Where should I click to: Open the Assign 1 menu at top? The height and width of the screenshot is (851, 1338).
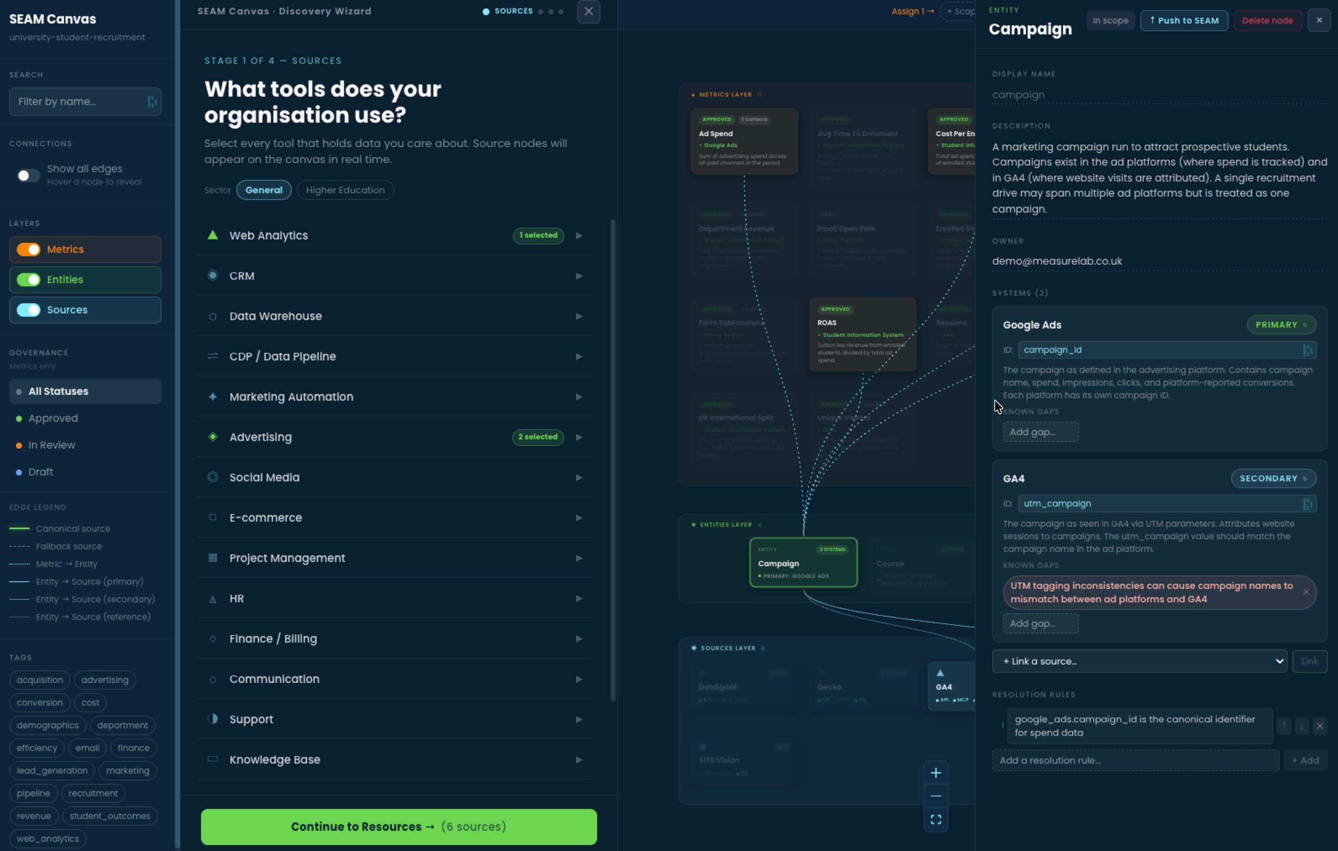(911, 11)
